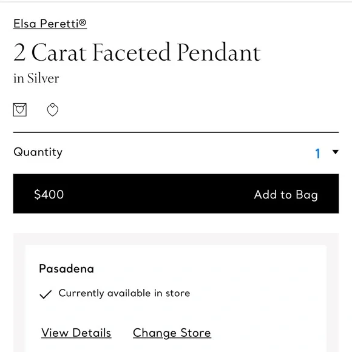
Task: Open View Details for the Pasadena store
Action: [x=76, y=333]
